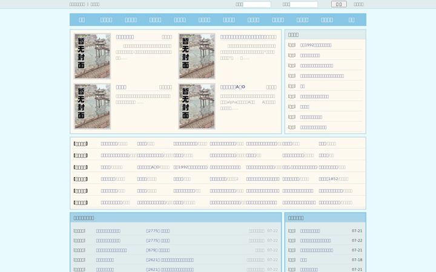Viewport: 436px width, 272px height.
Task: Click the cover thumbnail of the lower-left featured book
Action: [x=92, y=106]
